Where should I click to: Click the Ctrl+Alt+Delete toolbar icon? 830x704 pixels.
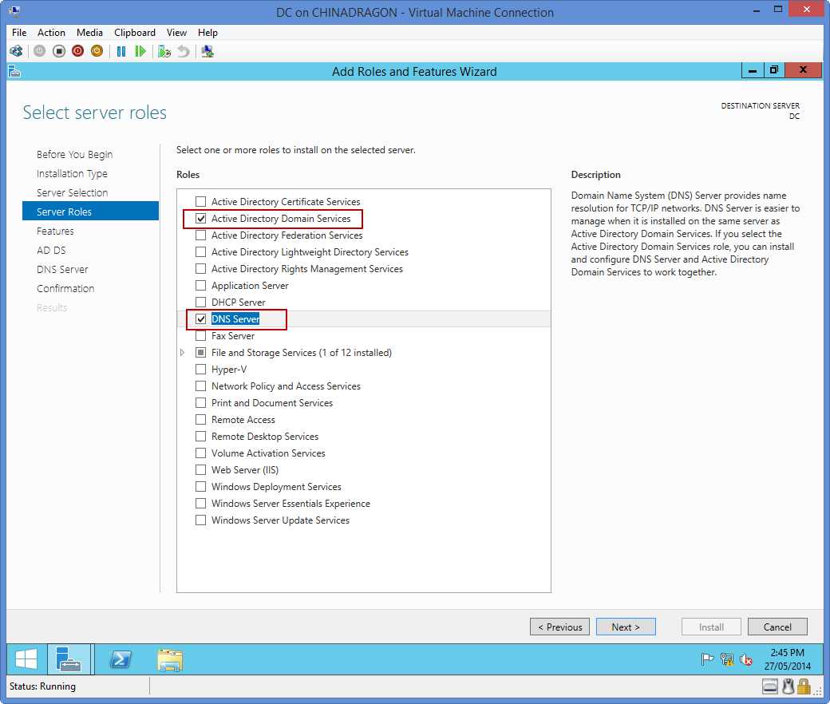coord(16,51)
